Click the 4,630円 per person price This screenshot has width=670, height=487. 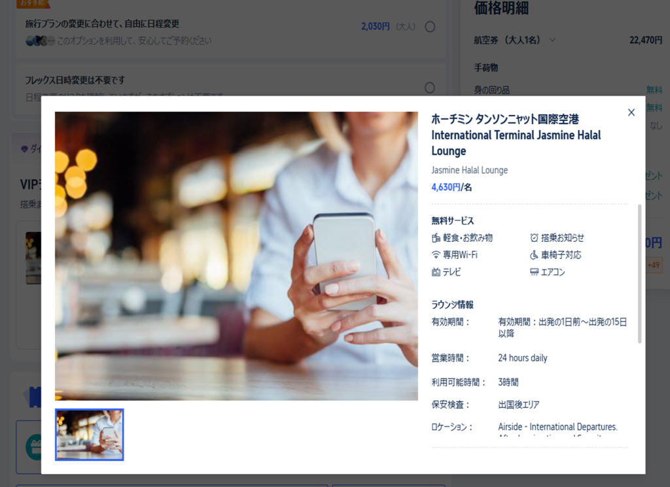451,187
